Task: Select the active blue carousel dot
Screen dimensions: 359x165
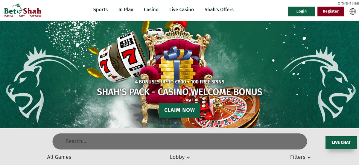Action: point(175,123)
